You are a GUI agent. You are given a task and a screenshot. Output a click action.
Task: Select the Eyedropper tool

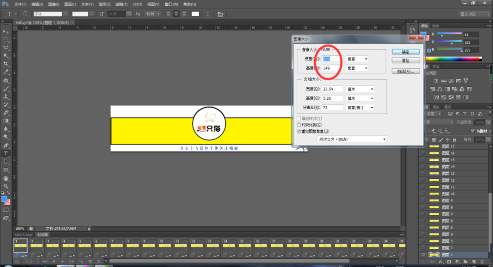(5, 72)
